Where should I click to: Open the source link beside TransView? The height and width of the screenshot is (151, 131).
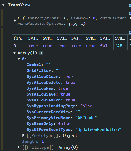coord(130,5)
